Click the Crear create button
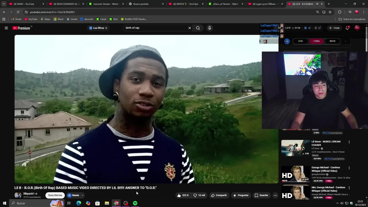The width and height of the screenshot is (368, 207). pos(334,28)
